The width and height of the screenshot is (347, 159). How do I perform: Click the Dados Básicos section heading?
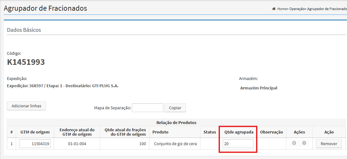click(x=24, y=30)
